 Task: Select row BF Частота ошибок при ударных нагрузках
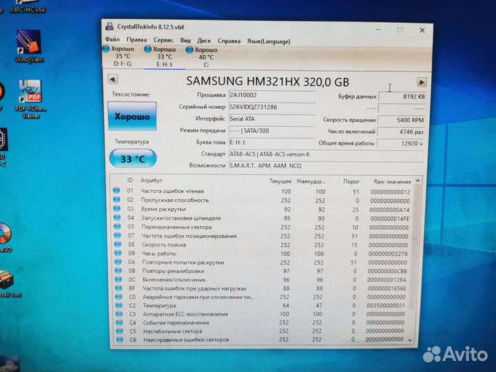262,288
